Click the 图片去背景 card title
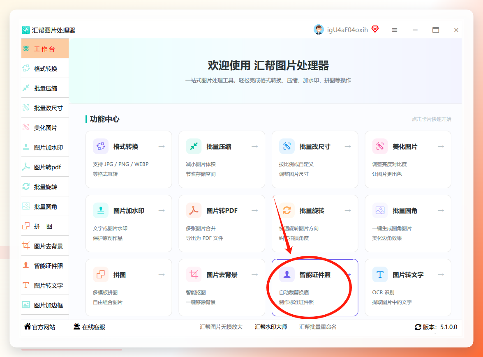Viewport: 483px width, 357px height. tap(222, 275)
